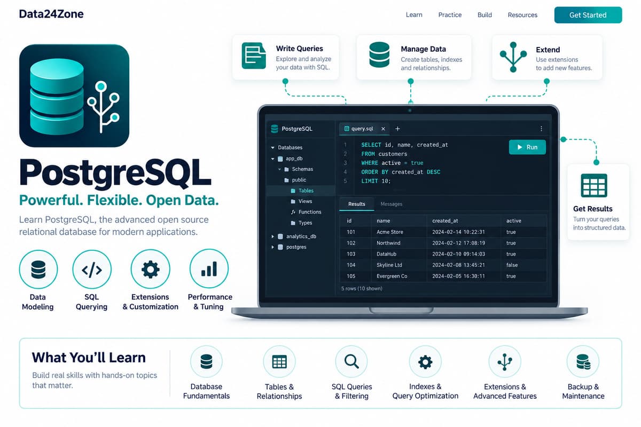Viewport: 641px width, 427px height.
Task: Click the Manage Data database icon
Action: (x=379, y=56)
